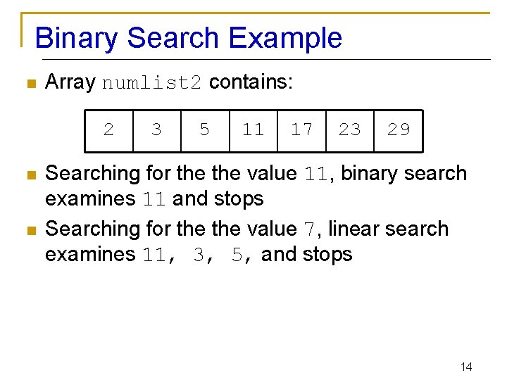The image size is (507, 380).
Task: Click the '11, 3, 5,' code sequence
Action: 192,255
